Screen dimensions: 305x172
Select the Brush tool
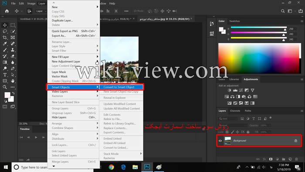(x=5, y=50)
